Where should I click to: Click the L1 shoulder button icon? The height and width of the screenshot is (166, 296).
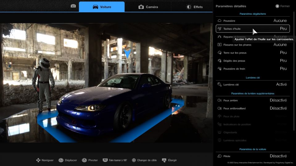(73, 6)
